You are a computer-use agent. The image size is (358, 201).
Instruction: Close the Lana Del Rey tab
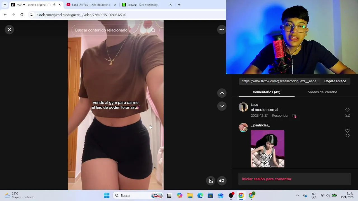click(115, 5)
